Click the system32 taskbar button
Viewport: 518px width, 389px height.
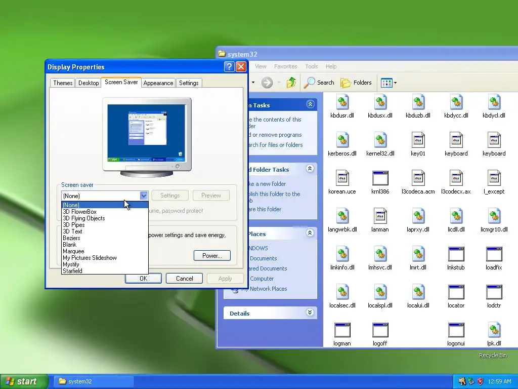pyautogui.click(x=94, y=381)
